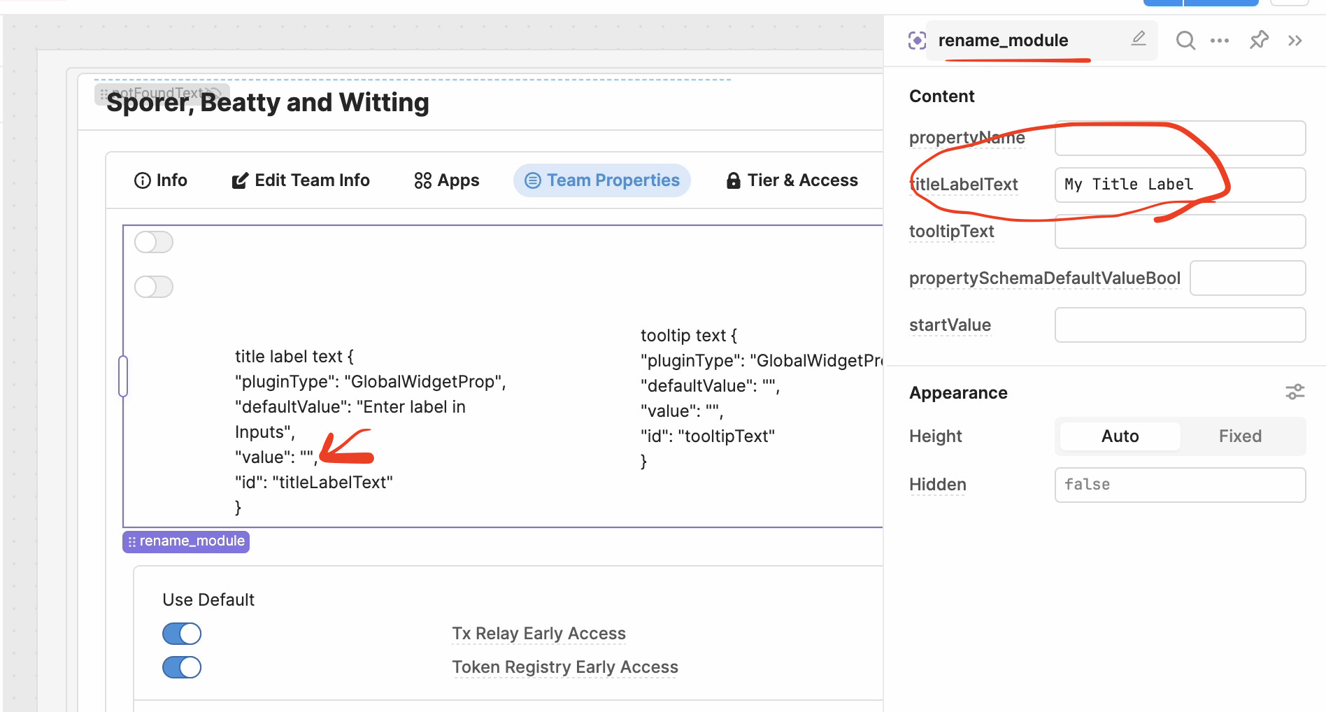
Task: Set Height to Fixed
Action: click(x=1240, y=436)
